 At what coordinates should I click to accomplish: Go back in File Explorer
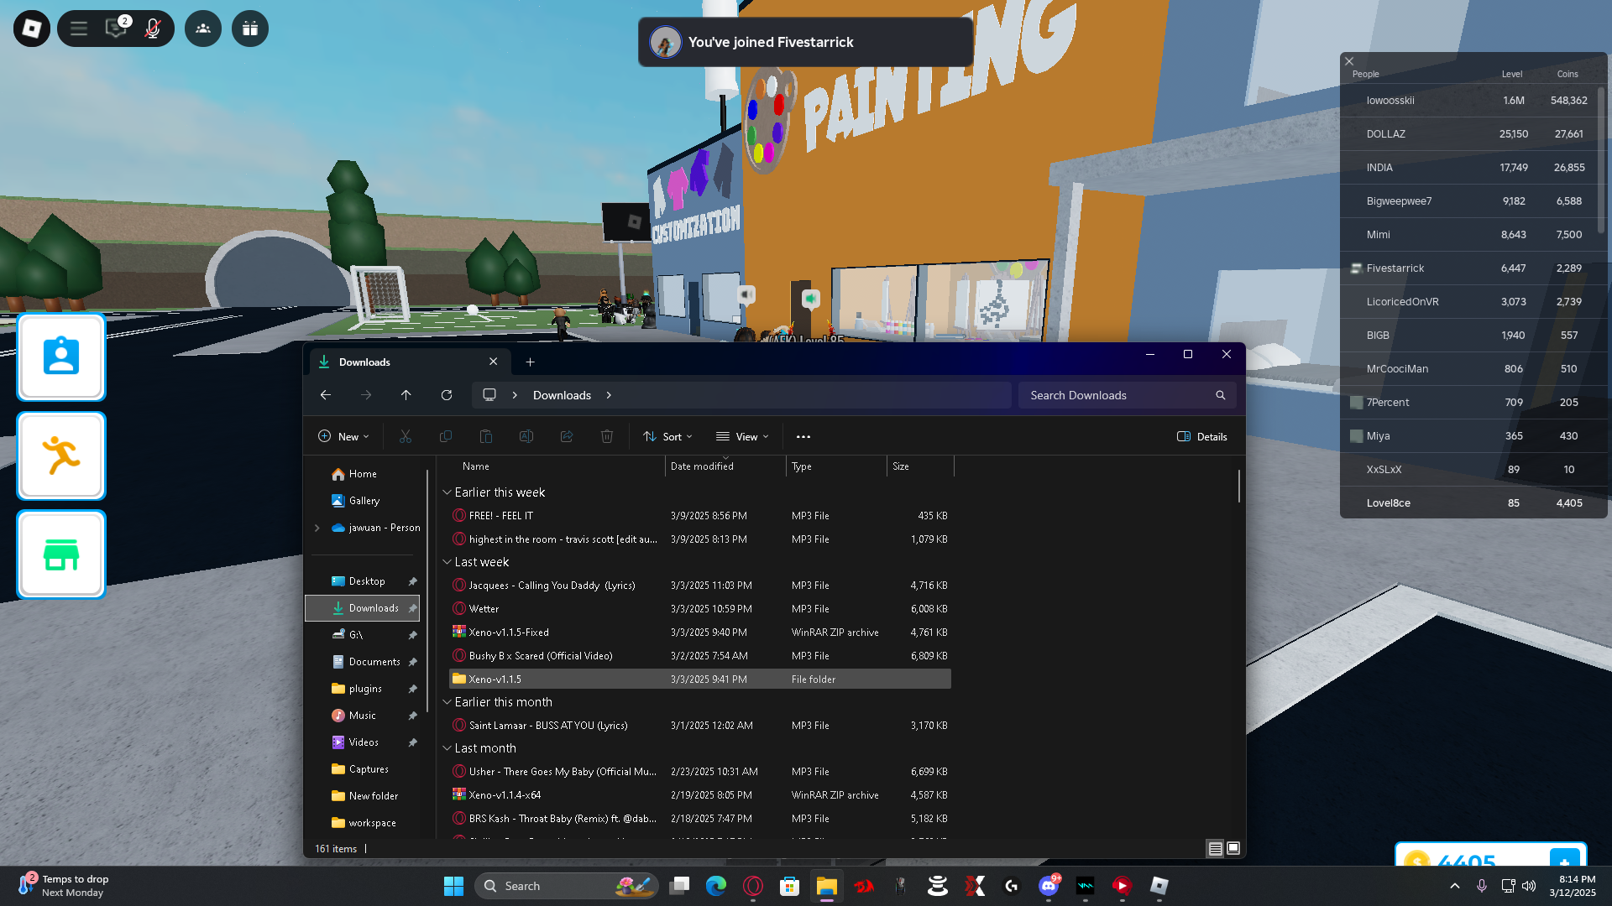click(326, 395)
